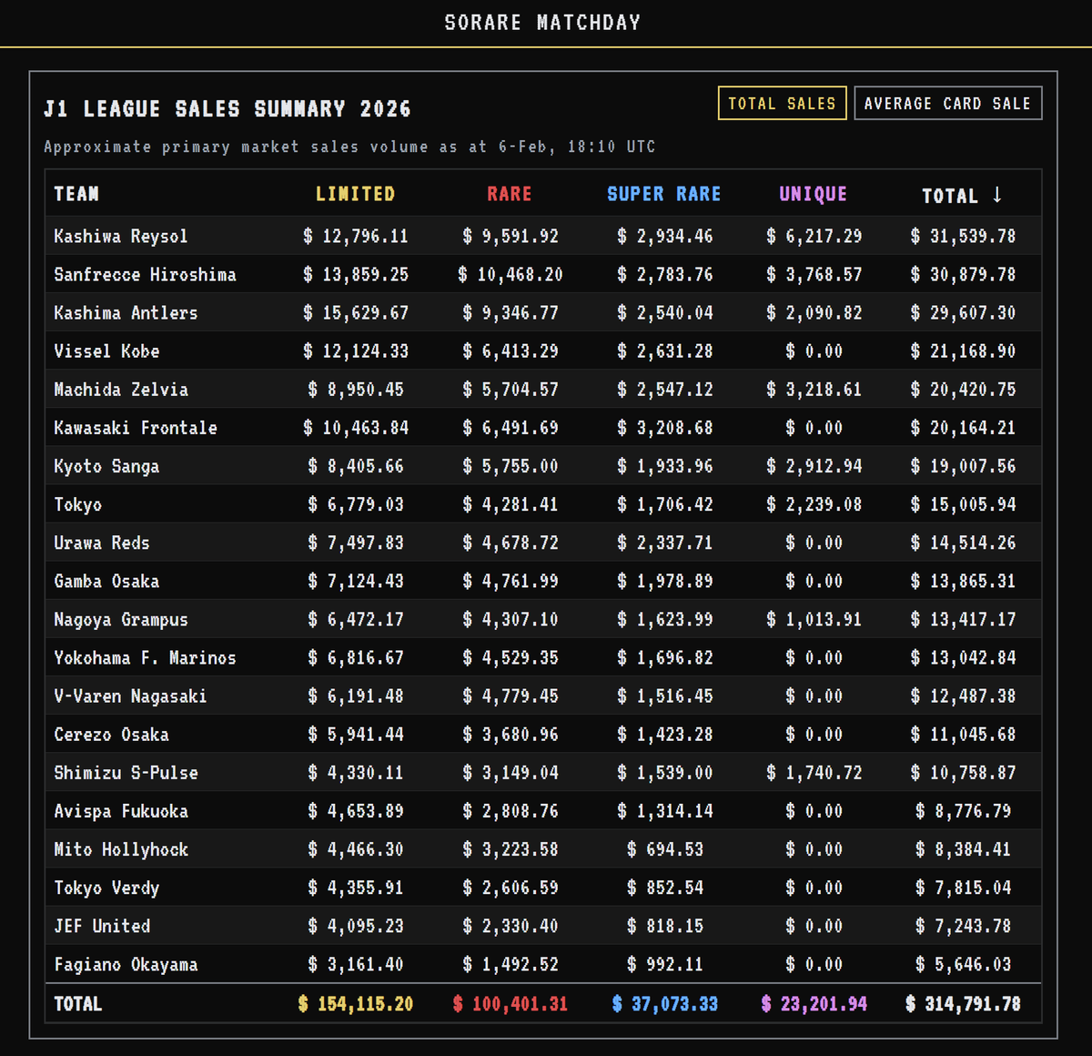Click Gamba Osaka limited $ 7,124.43
This screenshot has height=1056, width=1092.
(356, 581)
